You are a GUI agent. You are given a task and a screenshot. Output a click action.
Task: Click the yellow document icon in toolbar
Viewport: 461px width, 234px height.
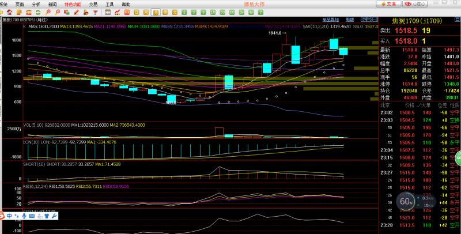tap(19, 12)
